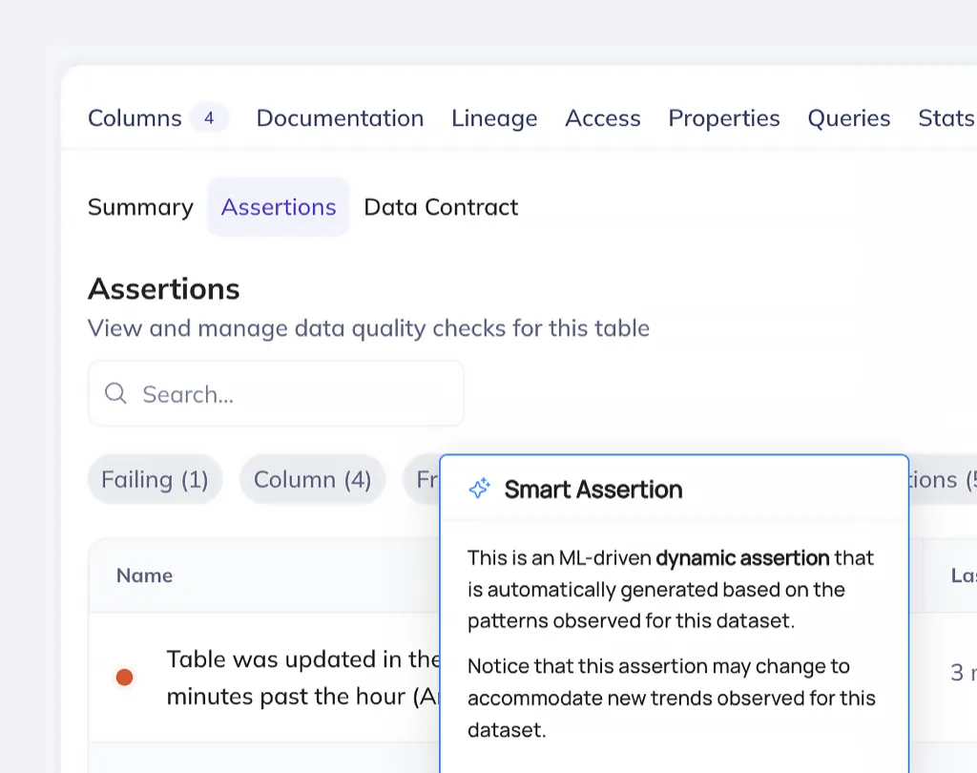The image size is (977, 773).
Task: Click the red failing status dot
Action: 124,678
